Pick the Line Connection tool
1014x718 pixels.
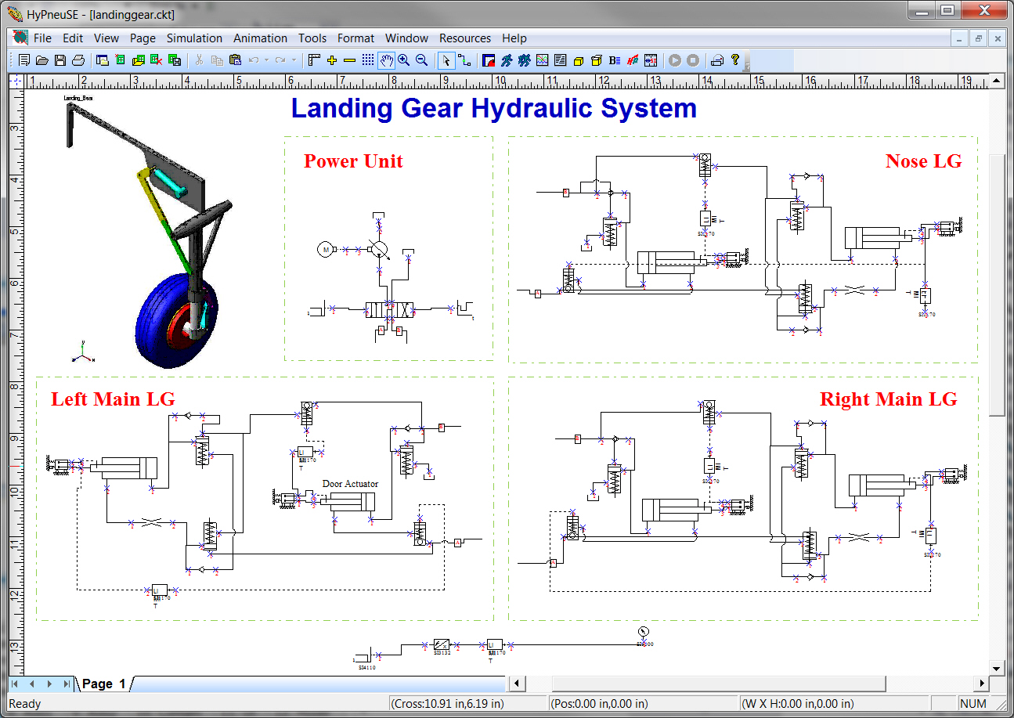pos(465,60)
